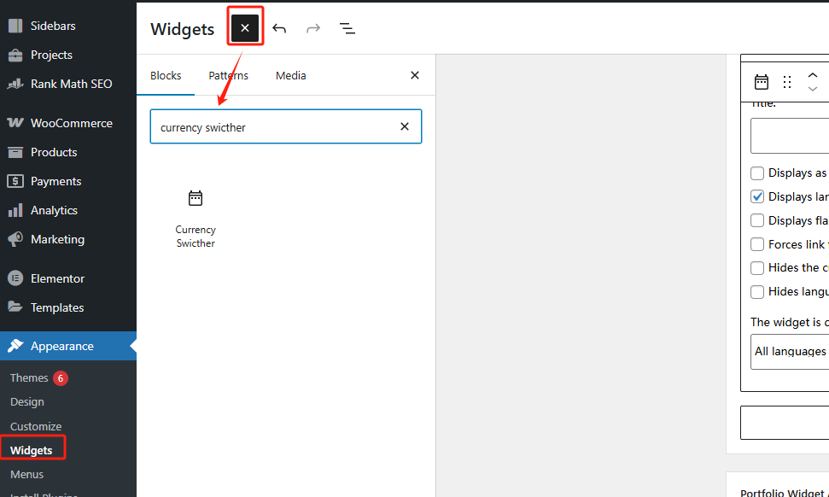Check the 'Displays fla...' option
Image resolution: width=829 pixels, height=497 pixels.
pos(756,220)
